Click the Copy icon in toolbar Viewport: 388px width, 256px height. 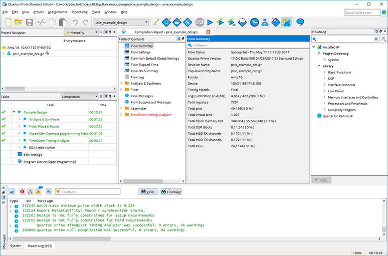point(52,22)
